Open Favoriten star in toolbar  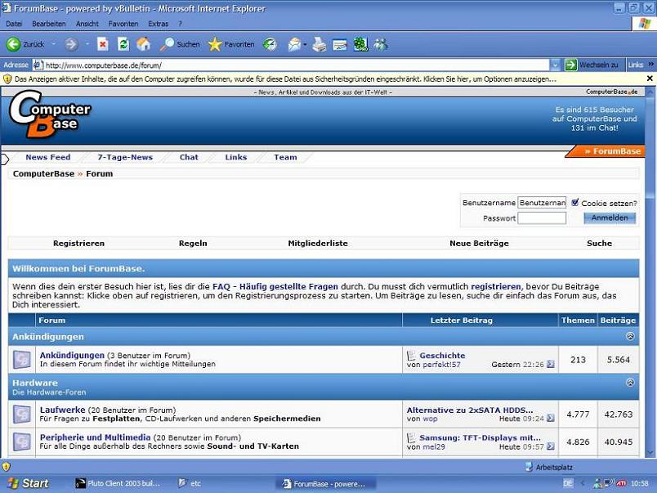coord(215,44)
